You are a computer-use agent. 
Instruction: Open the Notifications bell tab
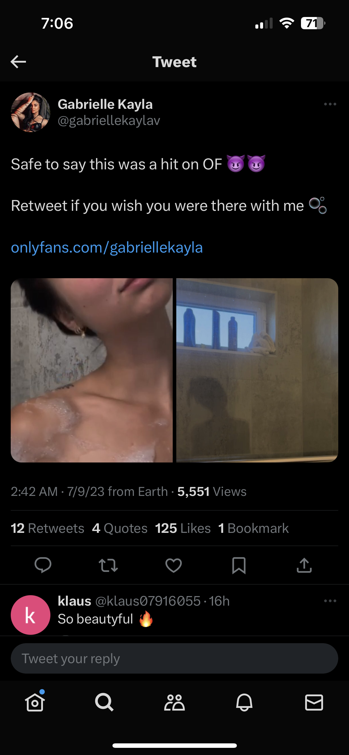[244, 702]
